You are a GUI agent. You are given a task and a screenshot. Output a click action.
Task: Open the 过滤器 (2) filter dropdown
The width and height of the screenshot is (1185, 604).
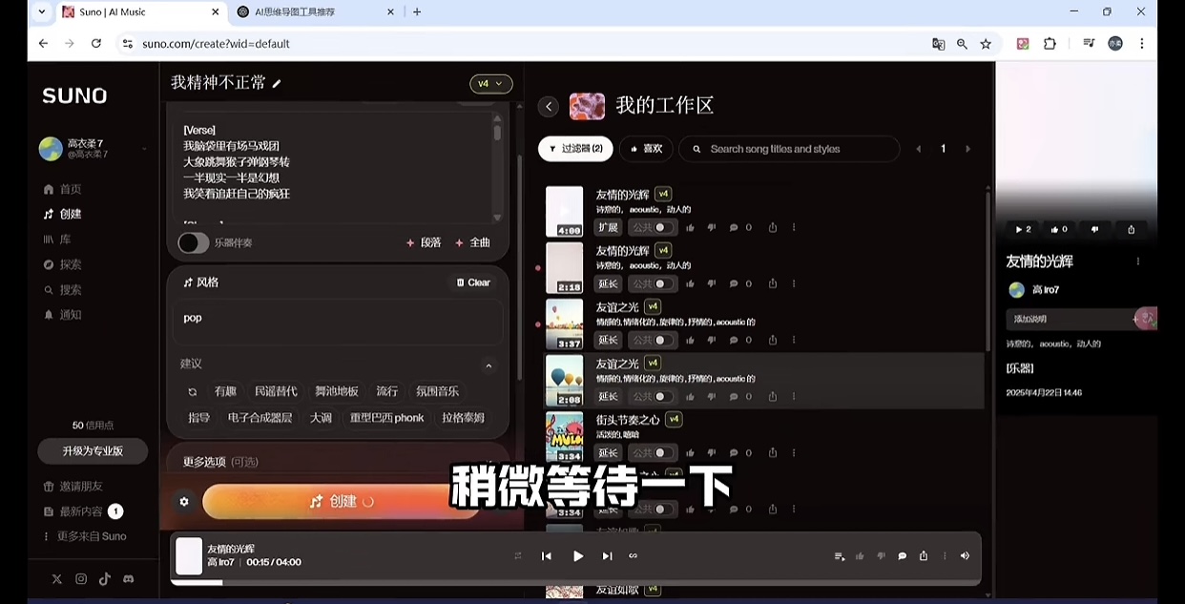pyautogui.click(x=575, y=149)
